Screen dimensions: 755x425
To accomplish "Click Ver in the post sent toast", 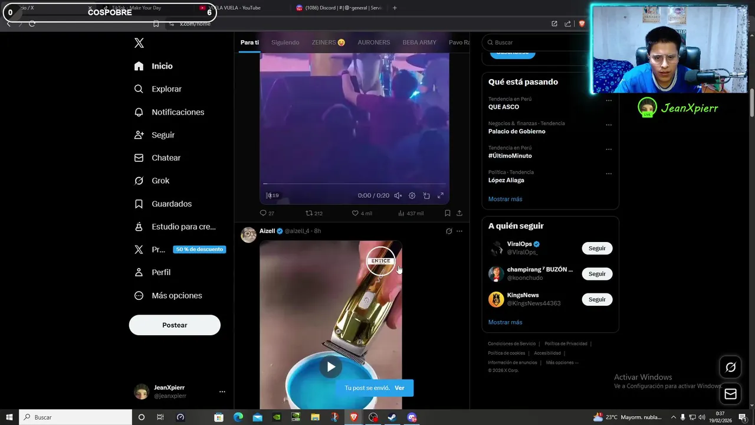I will (x=399, y=388).
